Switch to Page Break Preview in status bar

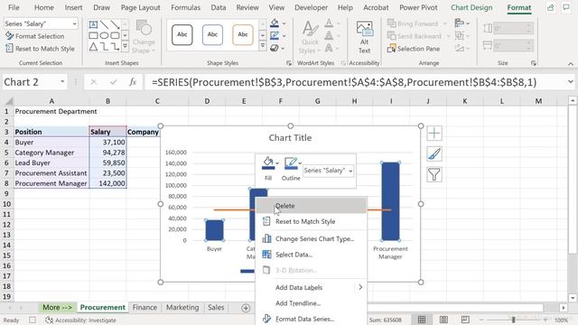[x=465, y=320]
